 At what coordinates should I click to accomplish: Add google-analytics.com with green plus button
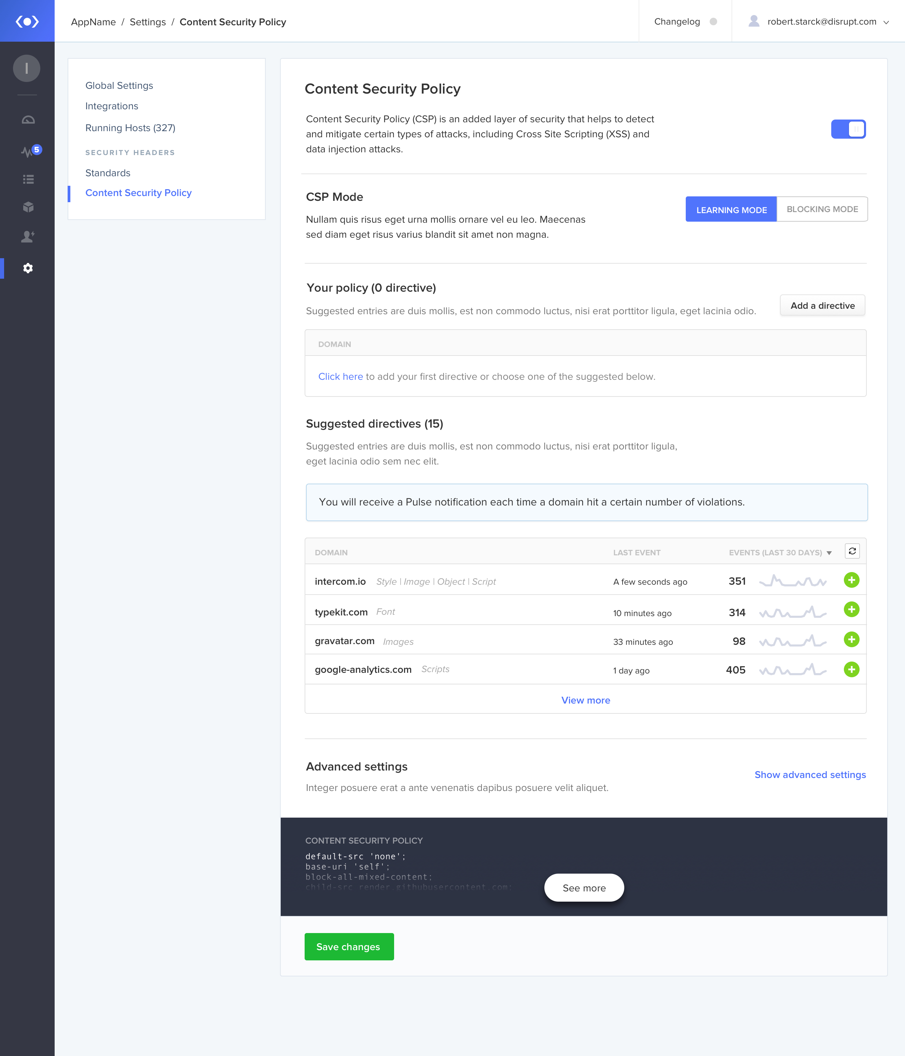[851, 669]
